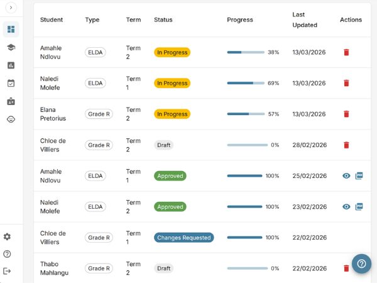
Task: Click the 57% progress bar
Action: click(246, 114)
